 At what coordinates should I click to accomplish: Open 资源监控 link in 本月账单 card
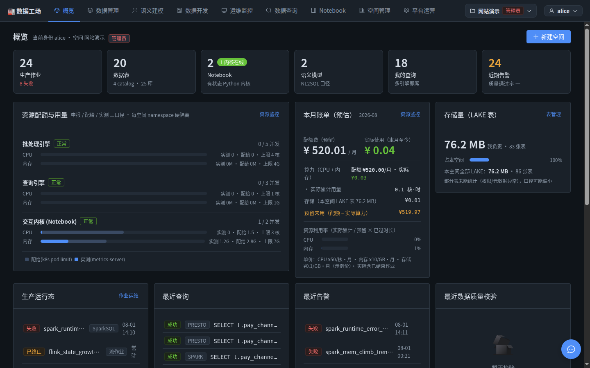point(410,114)
